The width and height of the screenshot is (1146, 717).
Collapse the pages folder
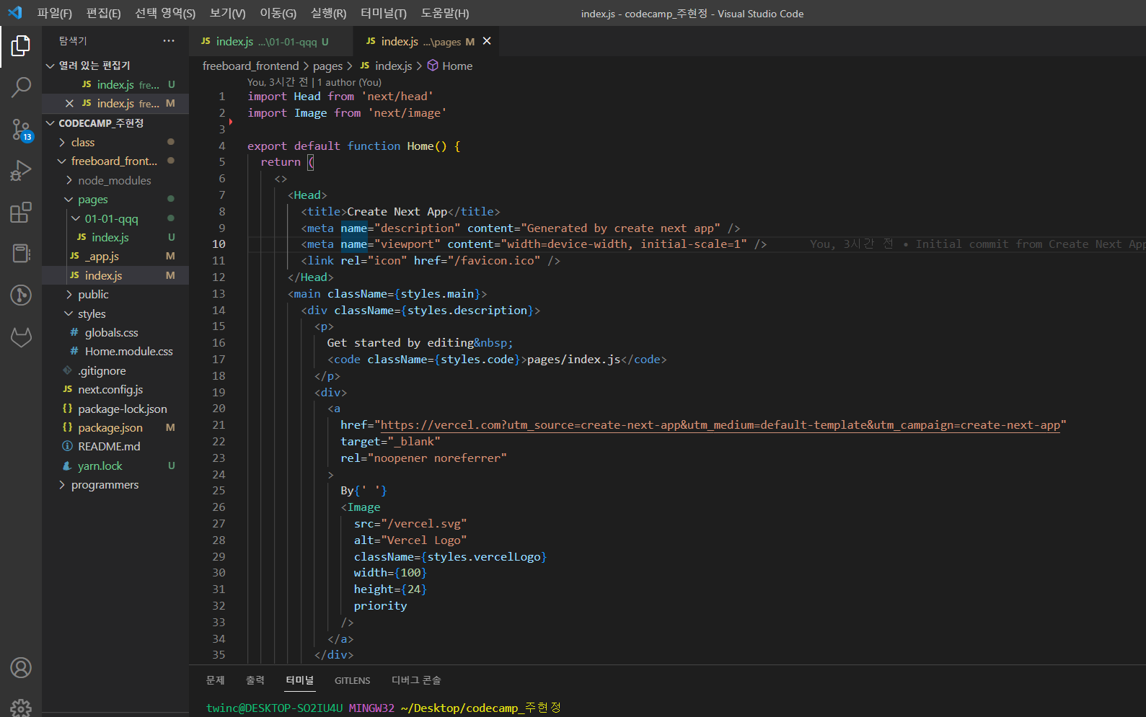pos(69,200)
